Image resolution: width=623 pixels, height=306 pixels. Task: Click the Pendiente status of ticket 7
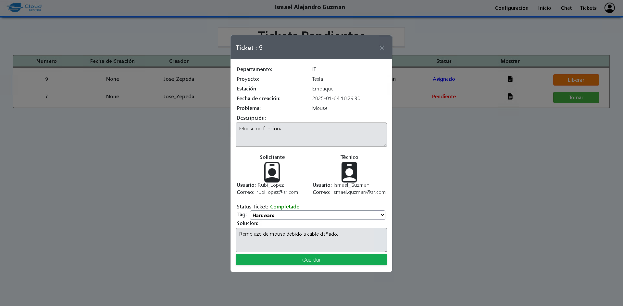click(x=443, y=97)
